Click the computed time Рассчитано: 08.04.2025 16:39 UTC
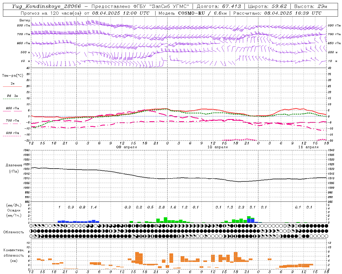Image resolution: width=342 pixels, height=274 pixels. [277, 13]
